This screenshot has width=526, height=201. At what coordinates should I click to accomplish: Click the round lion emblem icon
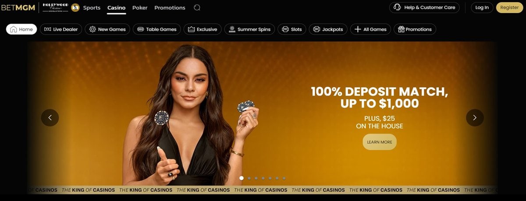tap(75, 7)
